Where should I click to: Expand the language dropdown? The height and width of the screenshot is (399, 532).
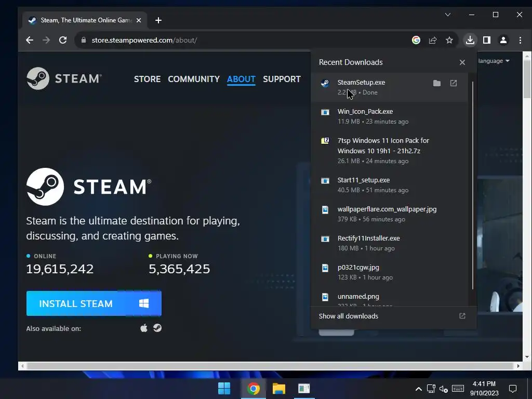point(494,61)
